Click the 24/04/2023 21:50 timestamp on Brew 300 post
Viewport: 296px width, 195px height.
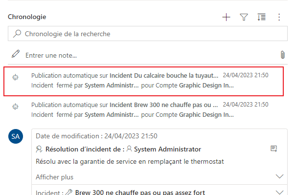pos(246,105)
